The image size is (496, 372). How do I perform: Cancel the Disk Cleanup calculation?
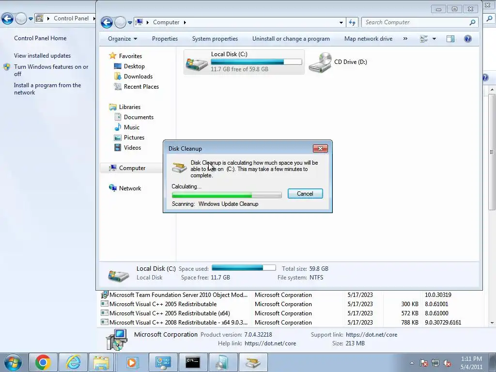click(x=305, y=194)
